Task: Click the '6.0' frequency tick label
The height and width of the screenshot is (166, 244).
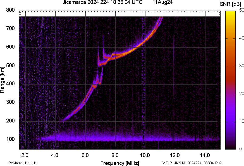Action: click(x=85, y=155)
